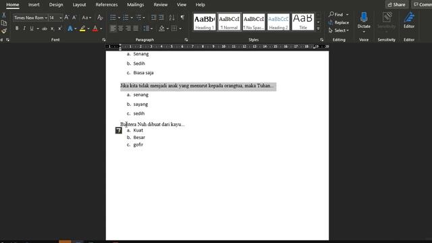The height and width of the screenshot is (243, 432).
Task: Apply red font color
Action: tap(95, 28)
